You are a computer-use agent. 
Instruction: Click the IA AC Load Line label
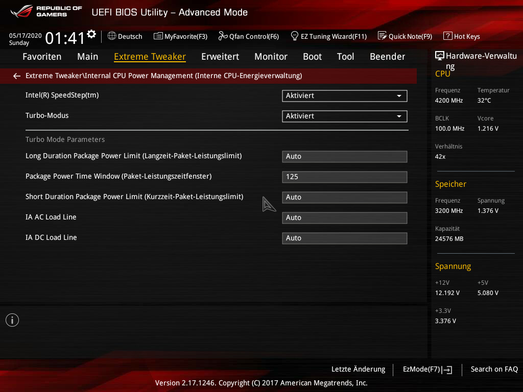tap(51, 217)
